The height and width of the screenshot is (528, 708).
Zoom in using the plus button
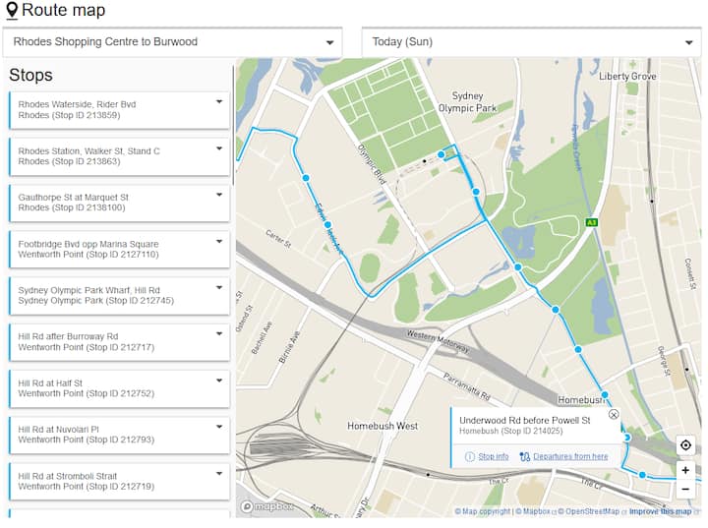point(685,470)
